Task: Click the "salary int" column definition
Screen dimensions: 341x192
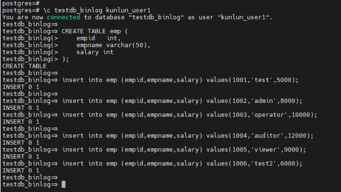Action: 95,52
